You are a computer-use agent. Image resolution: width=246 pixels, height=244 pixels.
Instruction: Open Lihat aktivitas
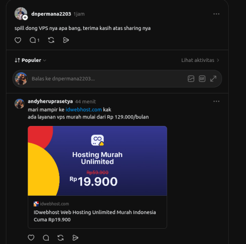[x=200, y=61]
